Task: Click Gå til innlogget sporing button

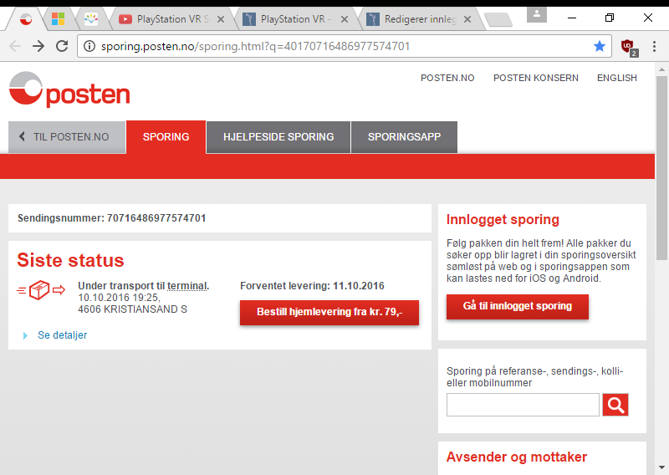Action: [518, 306]
